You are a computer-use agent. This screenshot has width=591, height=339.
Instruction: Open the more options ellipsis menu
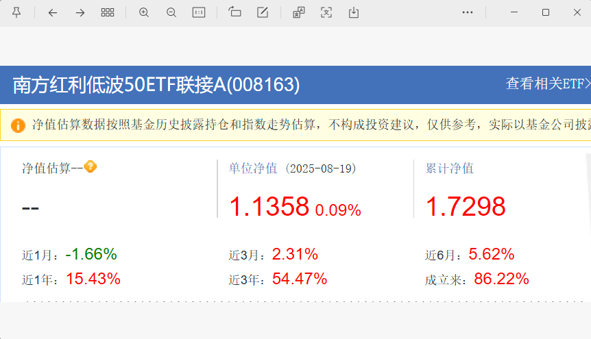tap(468, 12)
